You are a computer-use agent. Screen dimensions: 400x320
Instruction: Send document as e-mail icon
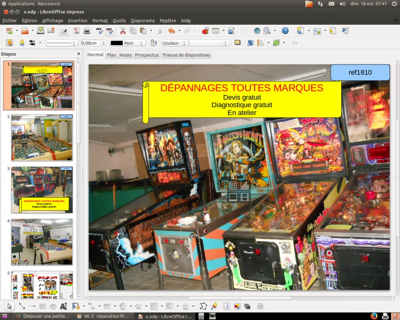coord(51,31)
